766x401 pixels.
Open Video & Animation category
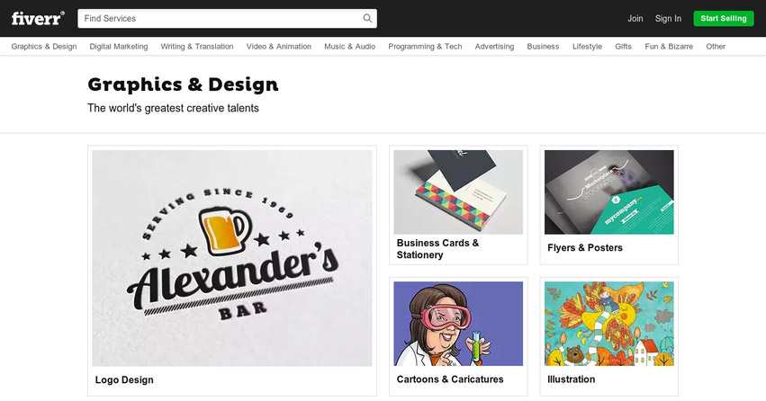pyautogui.click(x=278, y=47)
